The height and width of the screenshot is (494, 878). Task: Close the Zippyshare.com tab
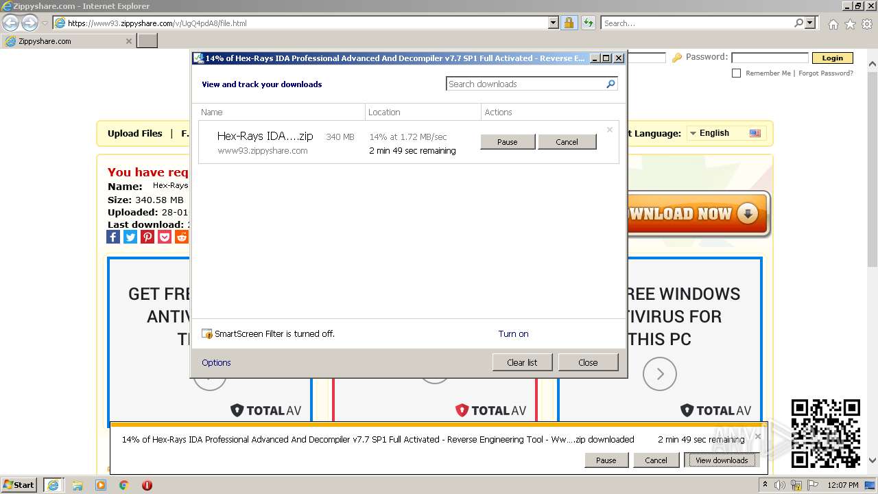click(x=128, y=41)
